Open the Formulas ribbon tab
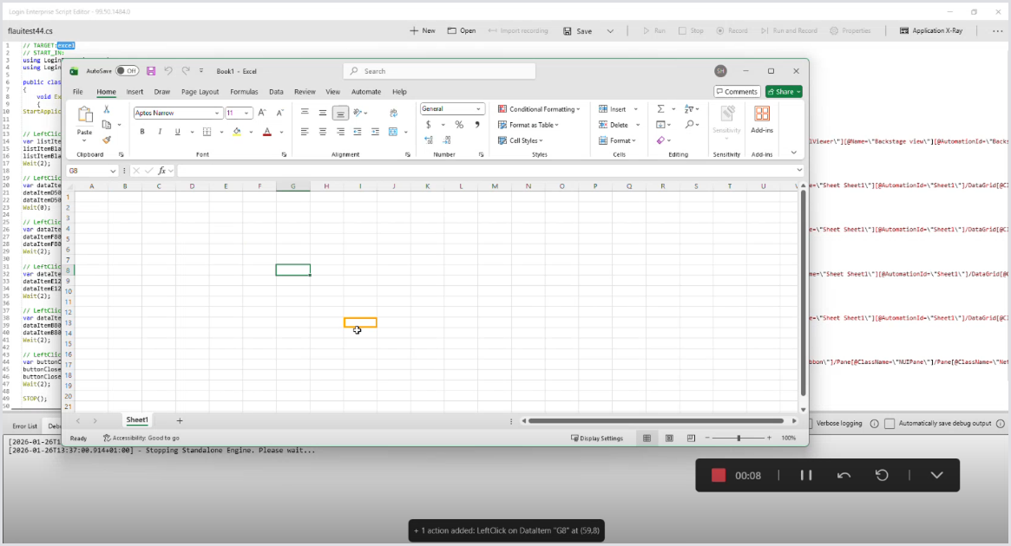 (x=244, y=92)
